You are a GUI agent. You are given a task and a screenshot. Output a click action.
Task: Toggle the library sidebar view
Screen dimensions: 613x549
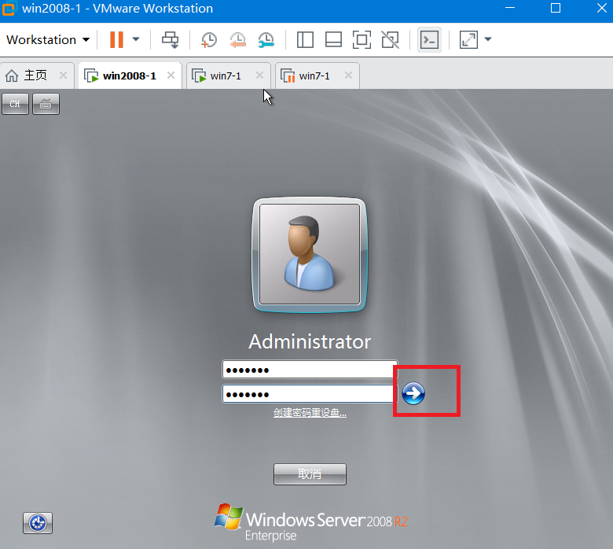click(x=305, y=39)
